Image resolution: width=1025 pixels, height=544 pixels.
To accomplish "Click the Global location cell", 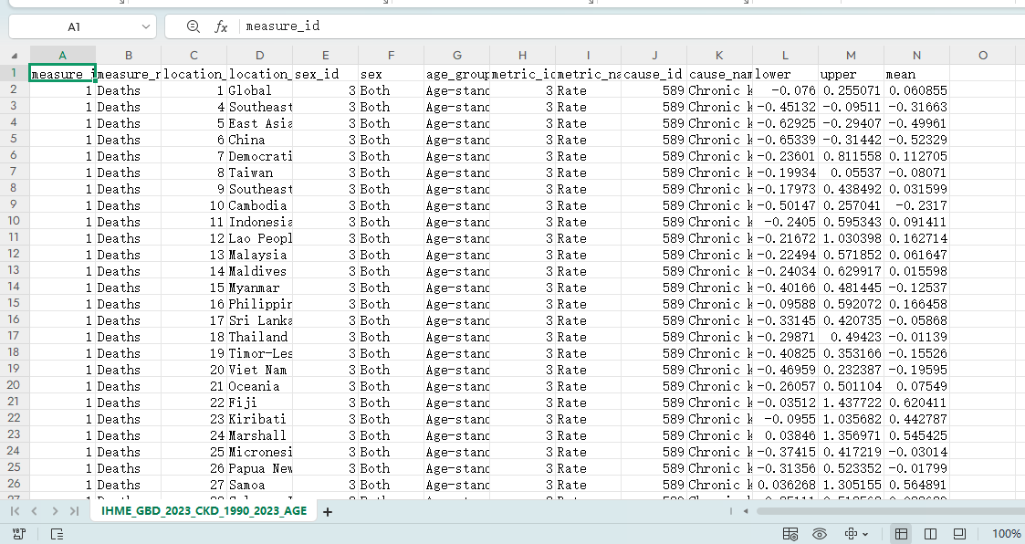I will pyautogui.click(x=259, y=90).
